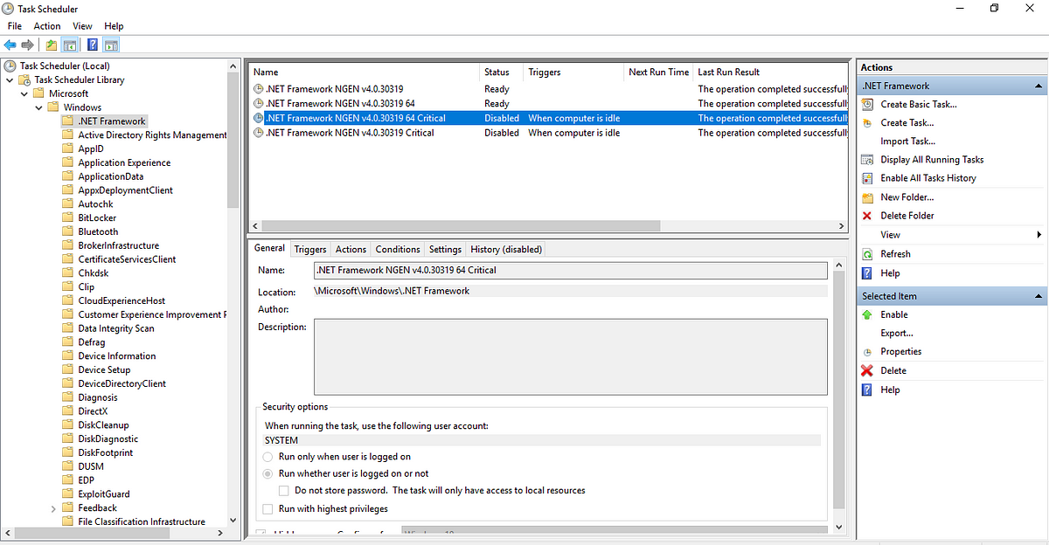
Task: Switch to the Triggers tab
Action: pos(310,250)
